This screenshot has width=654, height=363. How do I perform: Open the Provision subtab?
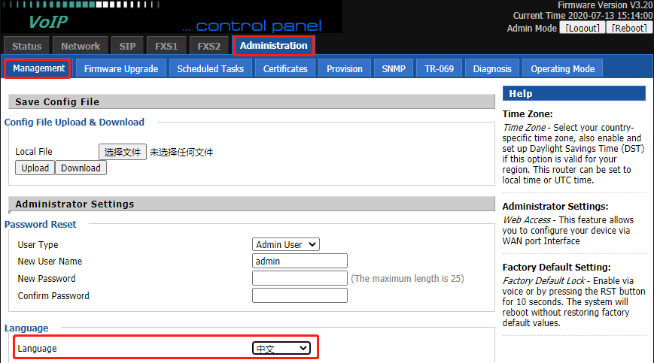coord(345,68)
